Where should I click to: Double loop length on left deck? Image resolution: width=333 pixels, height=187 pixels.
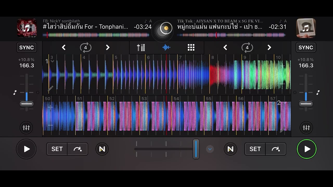coord(108,48)
